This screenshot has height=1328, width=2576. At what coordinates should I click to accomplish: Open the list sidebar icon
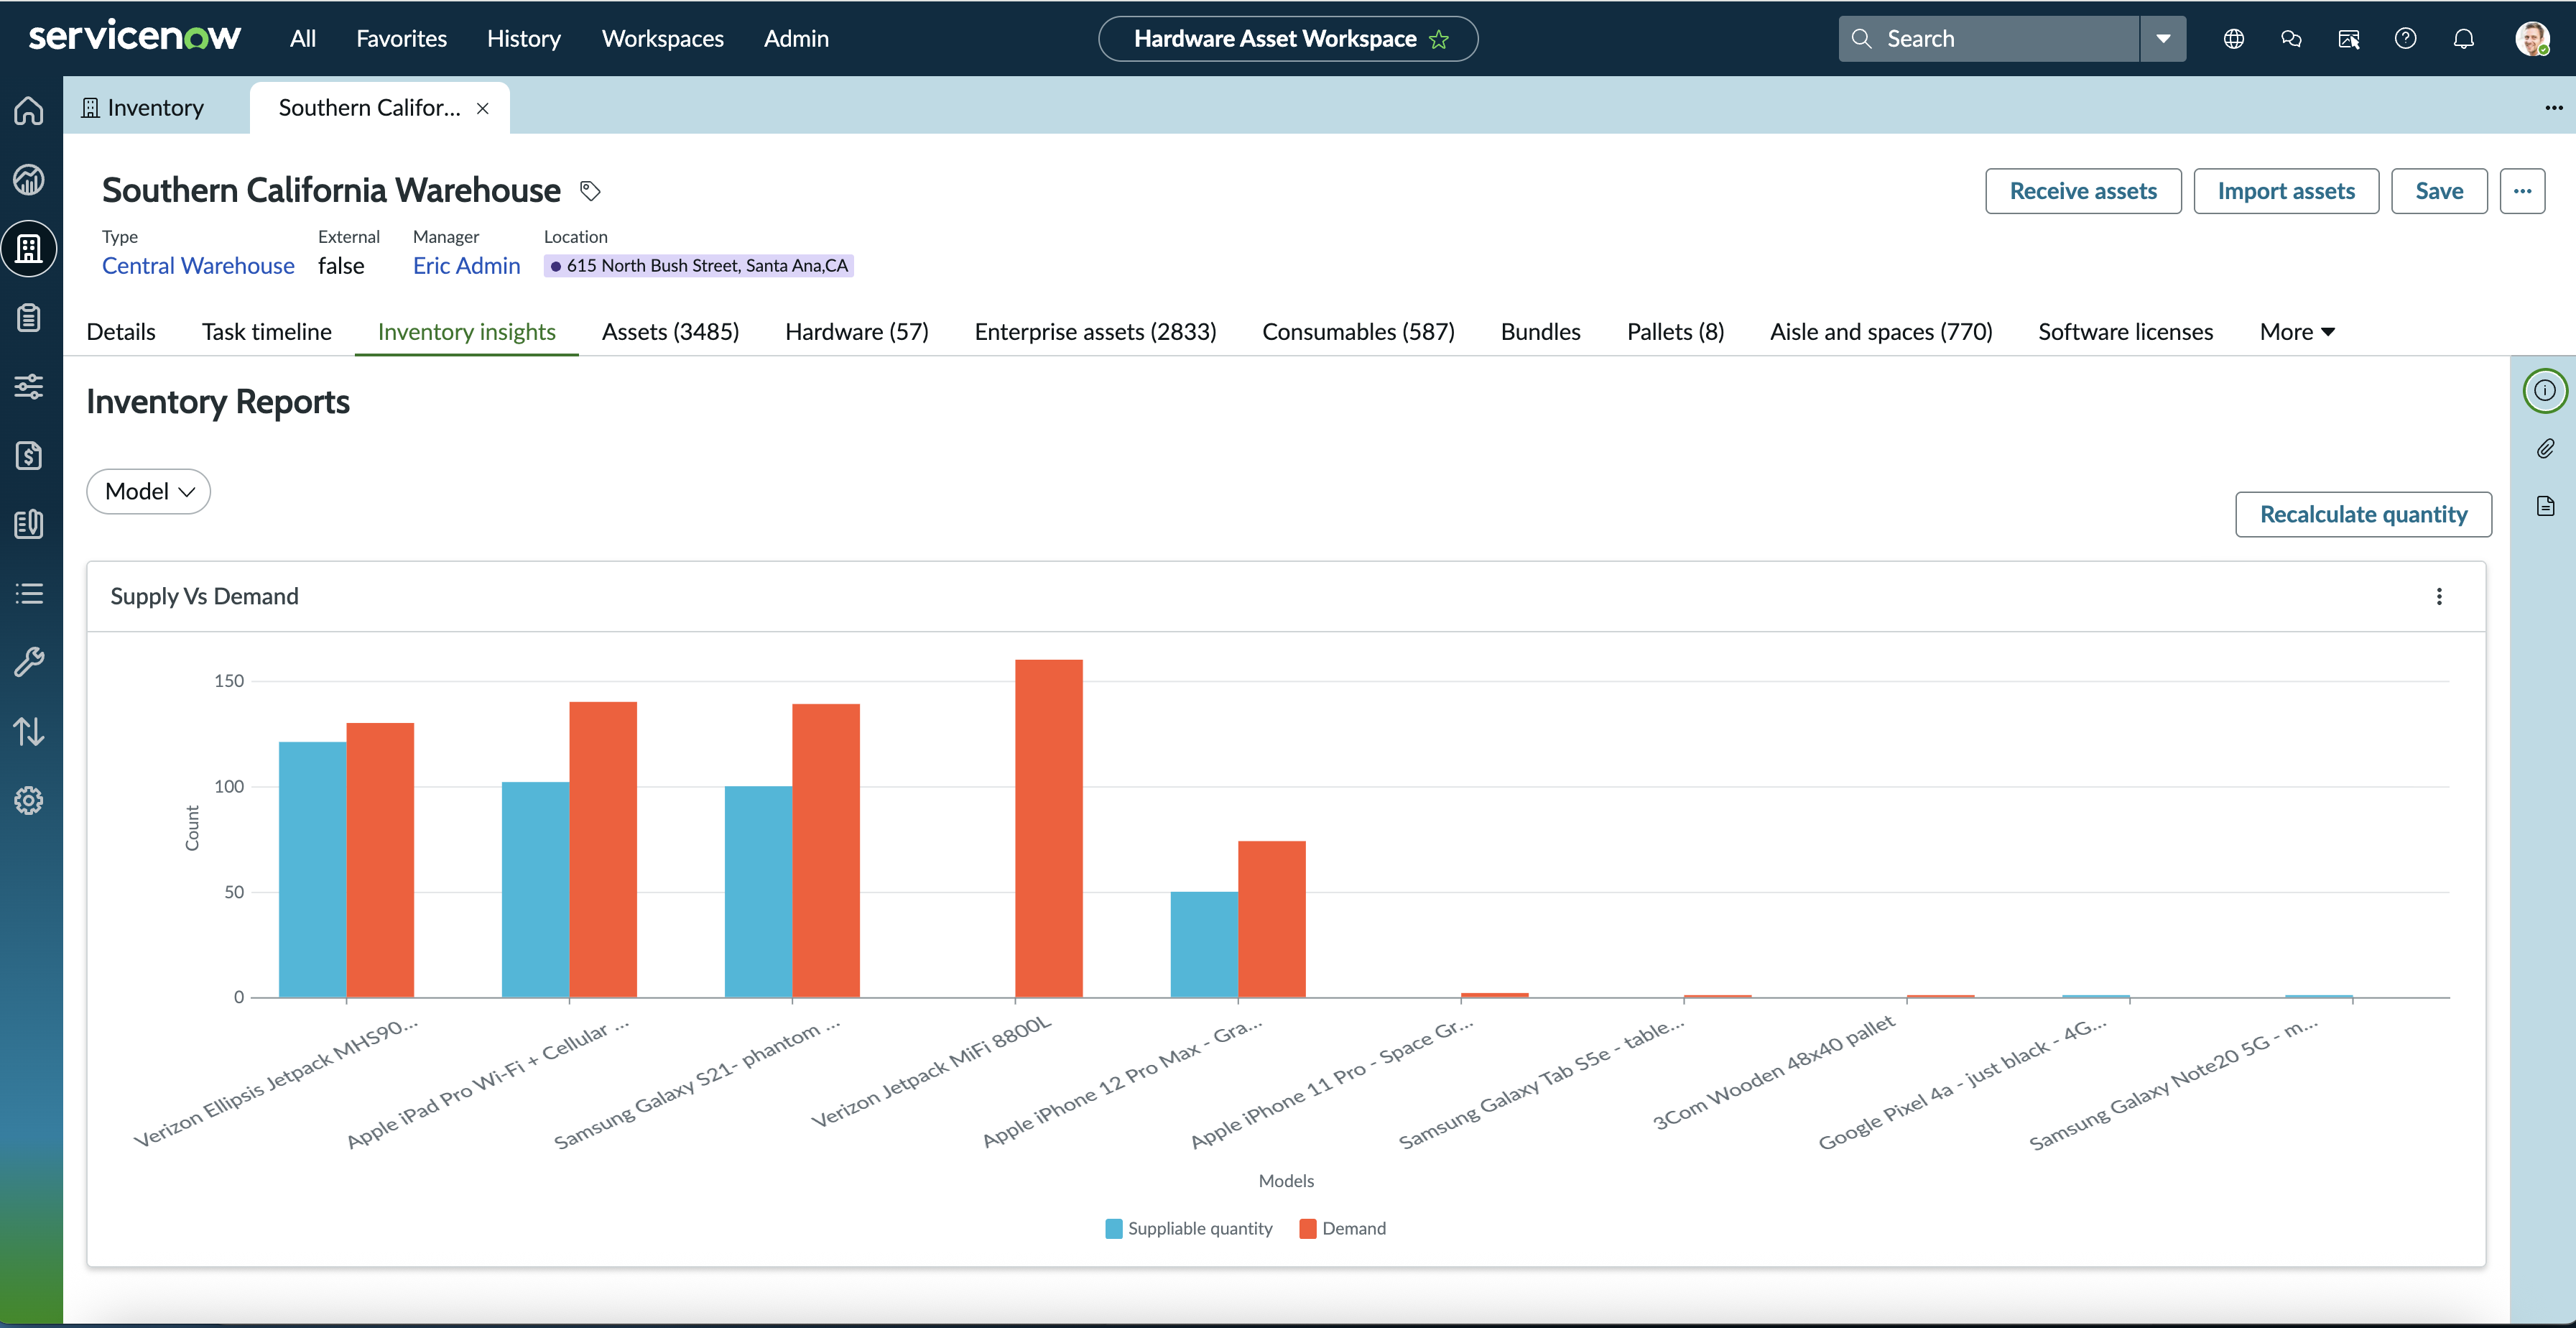29,593
